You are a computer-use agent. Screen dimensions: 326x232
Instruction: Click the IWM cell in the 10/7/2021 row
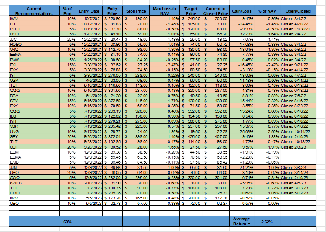[34, 19]
